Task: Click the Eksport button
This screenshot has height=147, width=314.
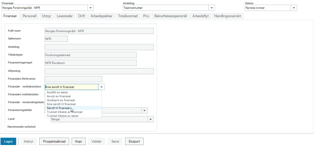Action: point(134,142)
